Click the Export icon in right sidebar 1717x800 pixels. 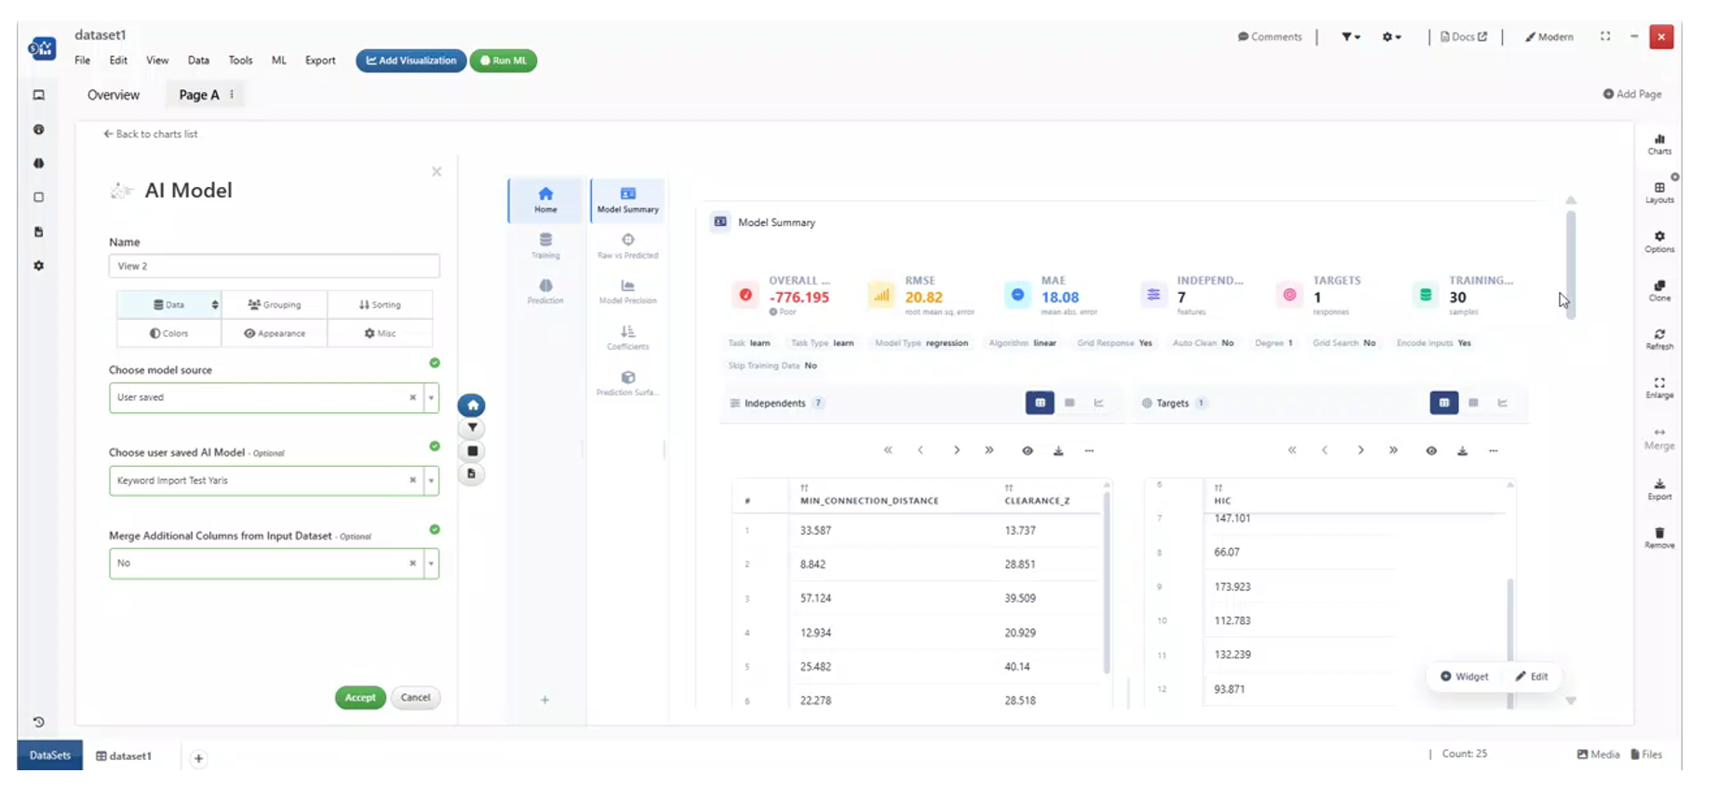tap(1659, 489)
